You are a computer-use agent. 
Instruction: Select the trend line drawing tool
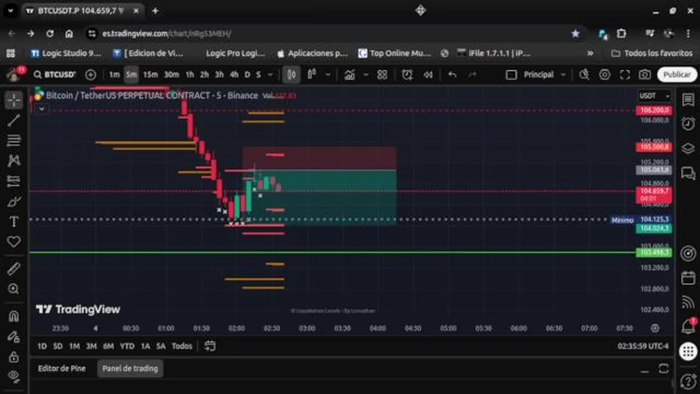pyautogui.click(x=14, y=120)
